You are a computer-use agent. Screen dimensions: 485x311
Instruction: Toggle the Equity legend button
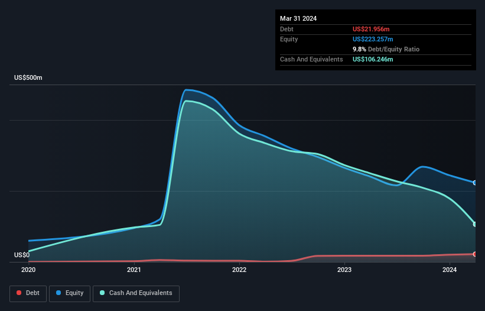70,293
